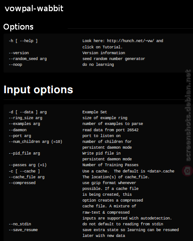Click the vowpal-wabbit page title
This screenshot has width=193, height=241.
click(34, 9)
